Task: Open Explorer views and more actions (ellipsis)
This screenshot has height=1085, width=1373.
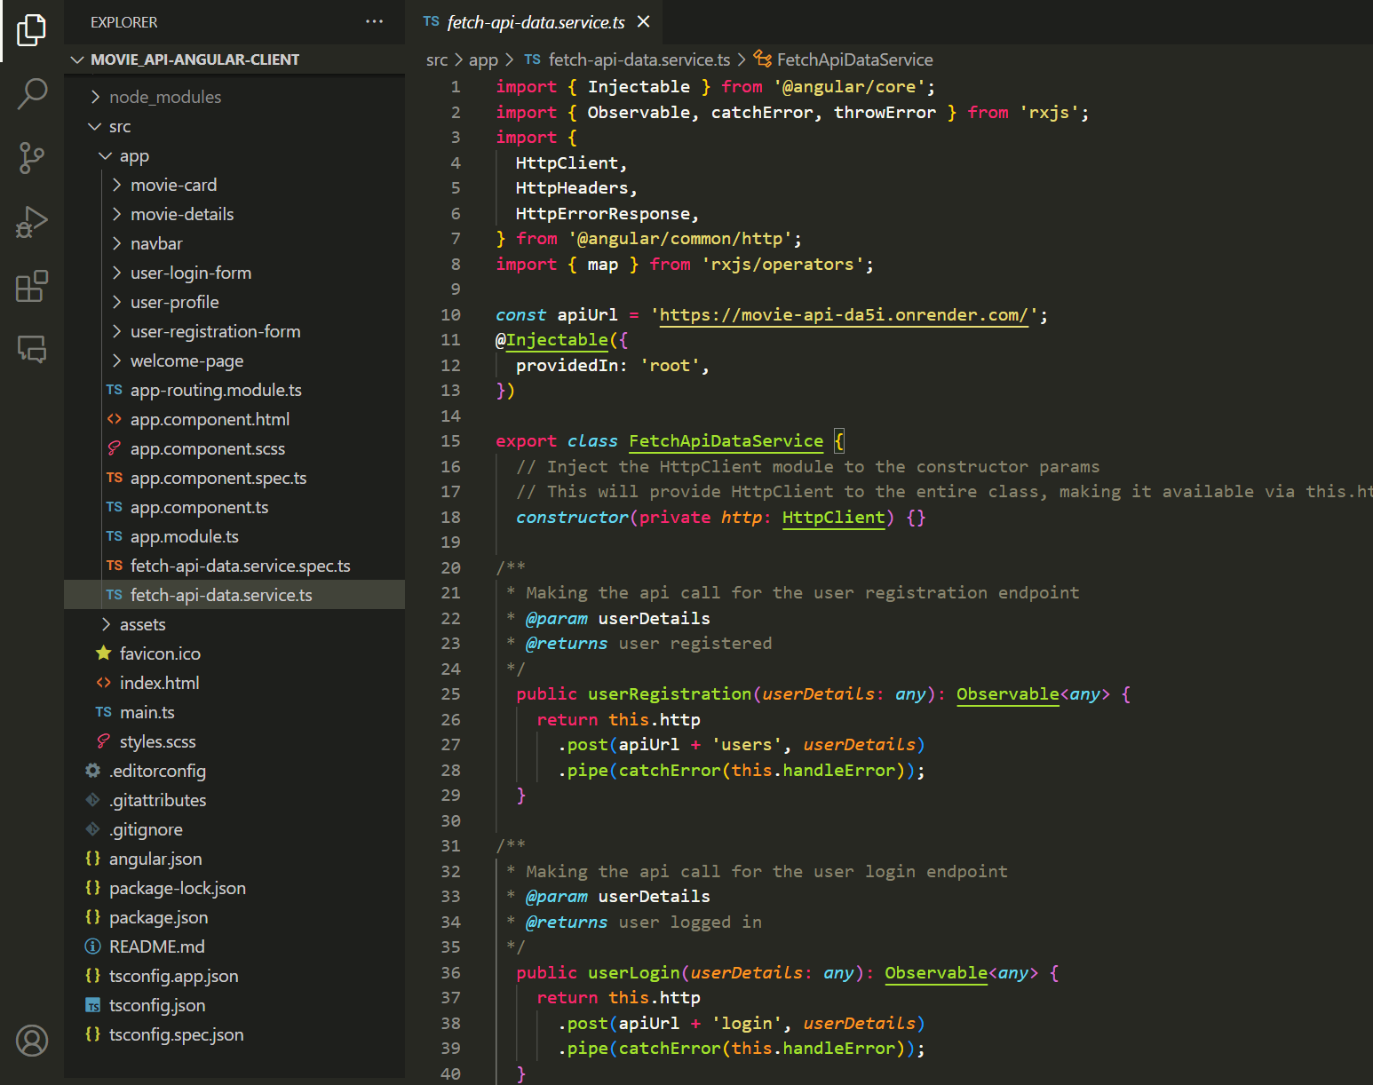Action: coord(375,21)
